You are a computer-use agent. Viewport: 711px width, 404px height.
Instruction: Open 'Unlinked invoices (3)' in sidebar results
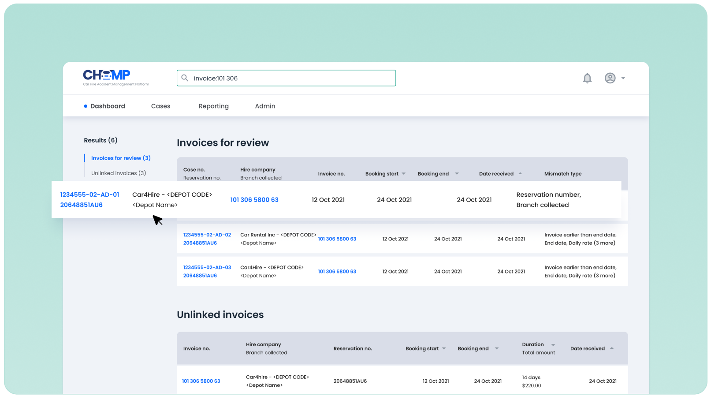pos(118,173)
